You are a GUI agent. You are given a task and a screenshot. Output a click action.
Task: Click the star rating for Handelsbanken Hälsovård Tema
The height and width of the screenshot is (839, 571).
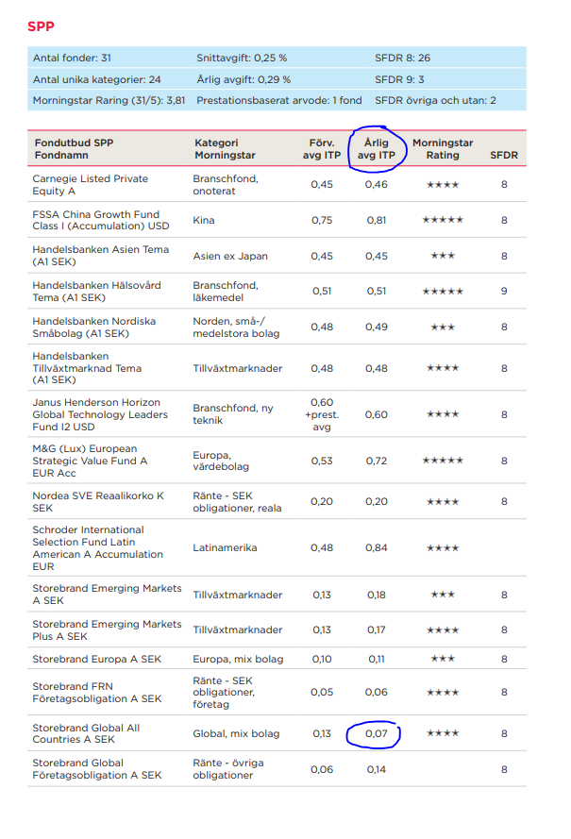pyautogui.click(x=443, y=292)
